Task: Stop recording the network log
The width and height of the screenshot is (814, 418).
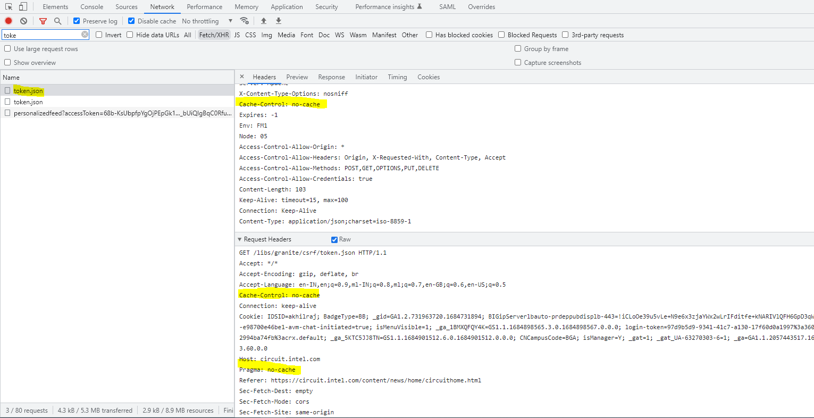Action: pyautogui.click(x=7, y=21)
